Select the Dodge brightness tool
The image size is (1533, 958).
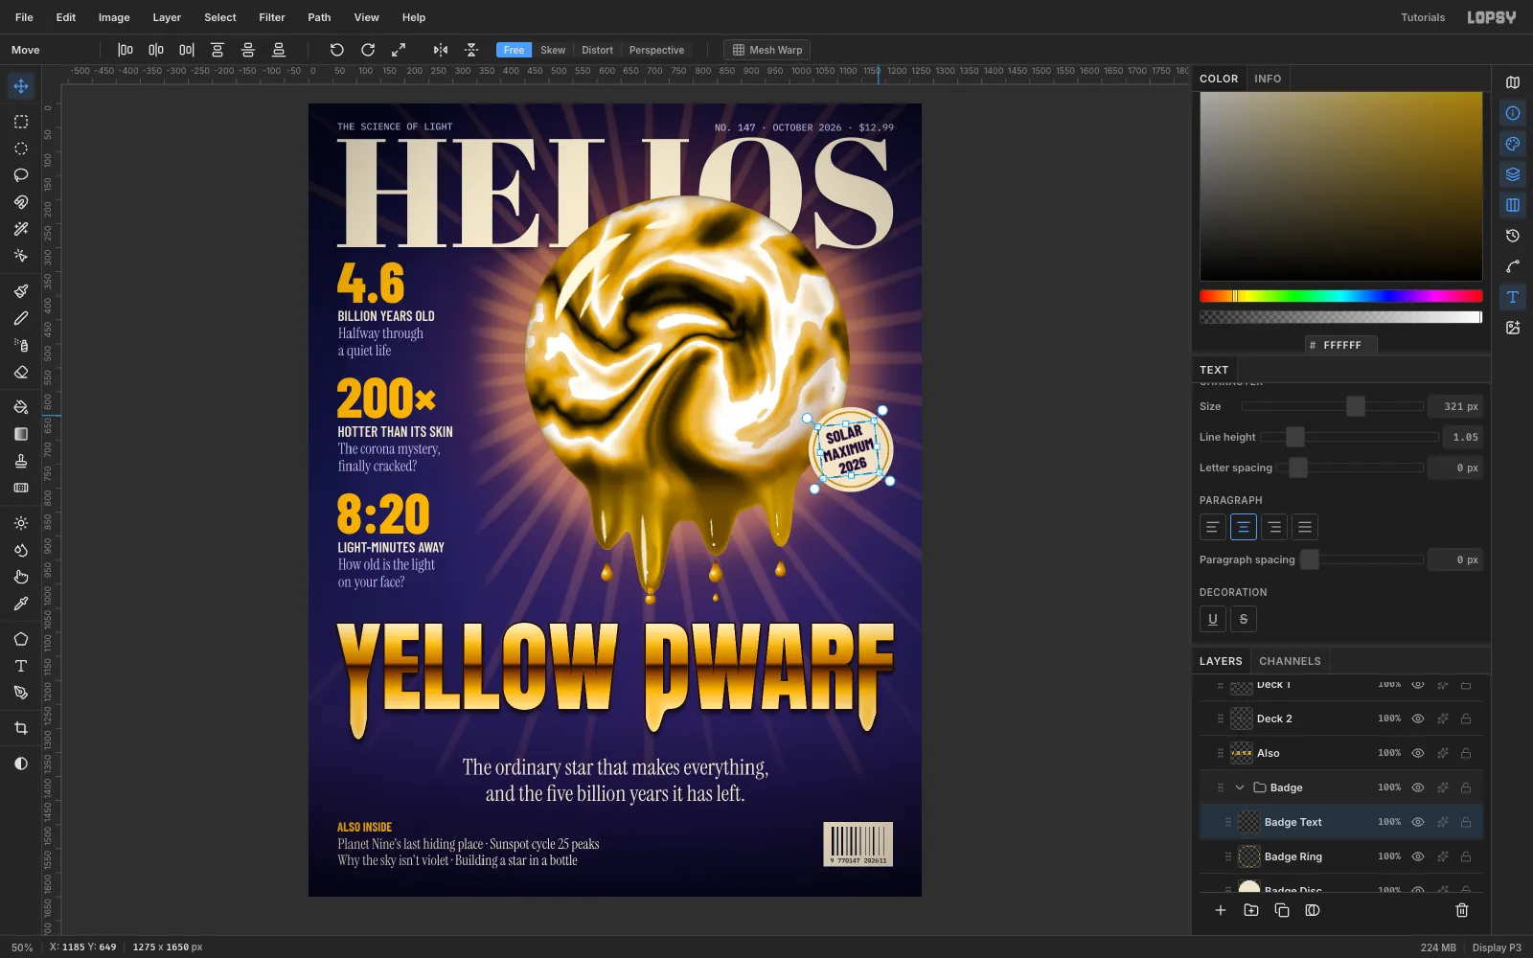[20, 523]
